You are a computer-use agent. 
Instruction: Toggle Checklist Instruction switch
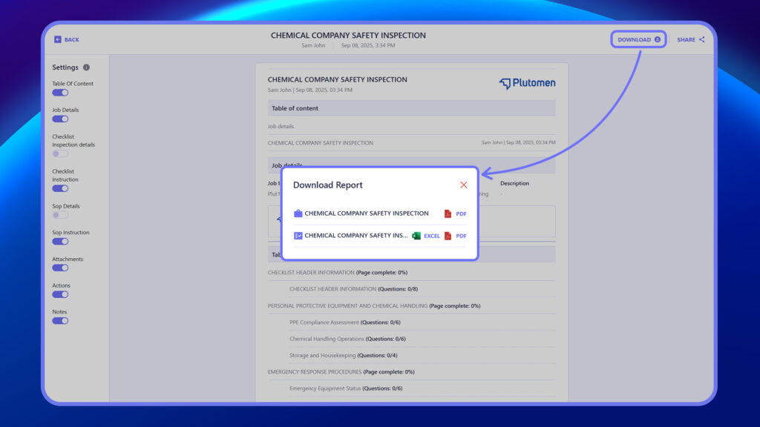click(60, 188)
